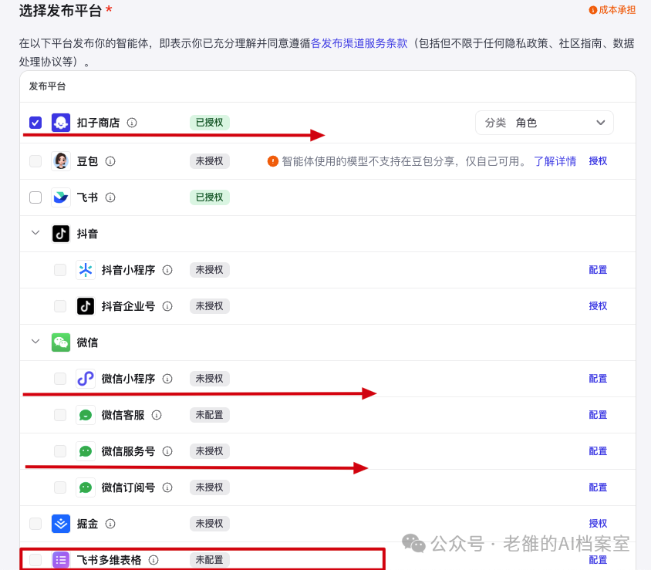The width and height of the screenshot is (651, 570).
Task: Click 配置 for 微信订阅号
Action: [598, 487]
